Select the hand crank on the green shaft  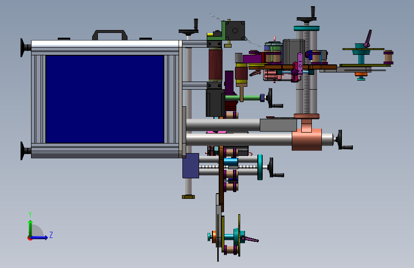tap(275, 98)
